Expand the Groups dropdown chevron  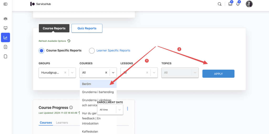(x=72, y=72)
